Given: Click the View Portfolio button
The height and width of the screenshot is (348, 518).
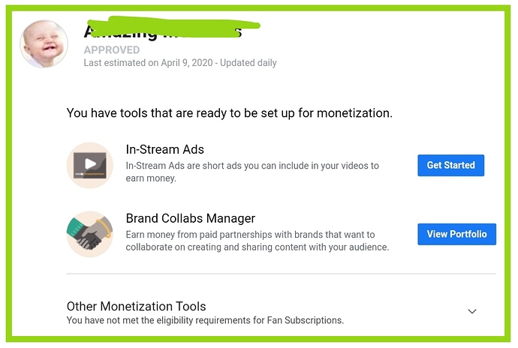Looking at the screenshot, I should (456, 234).
